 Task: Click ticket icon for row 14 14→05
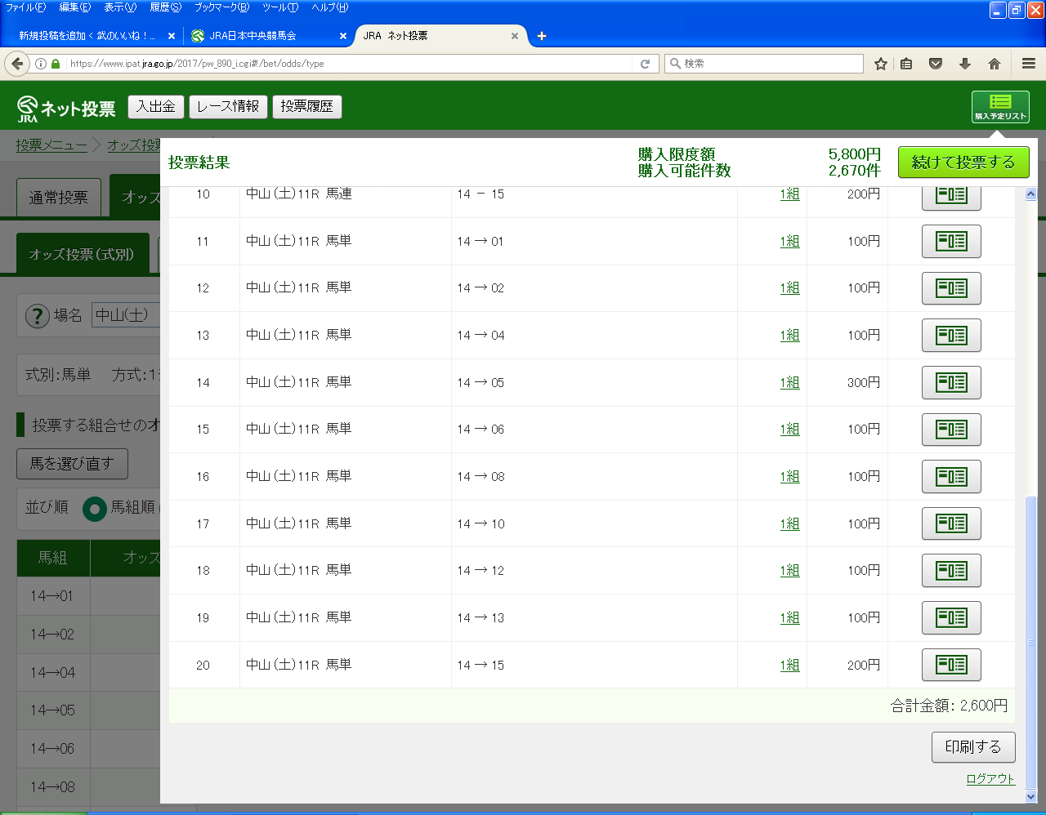pyautogui.click(x=951, y=382)
